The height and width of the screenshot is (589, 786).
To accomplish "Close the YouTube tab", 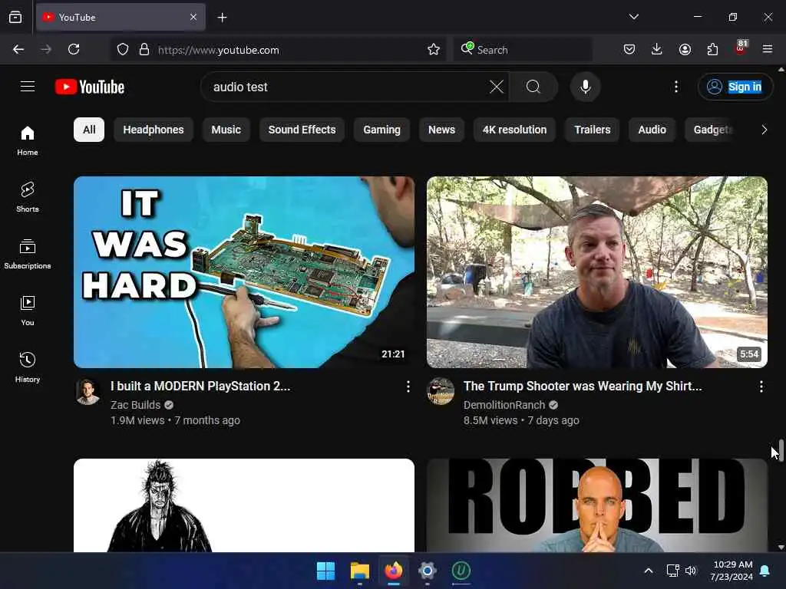I will click(193, 17).
